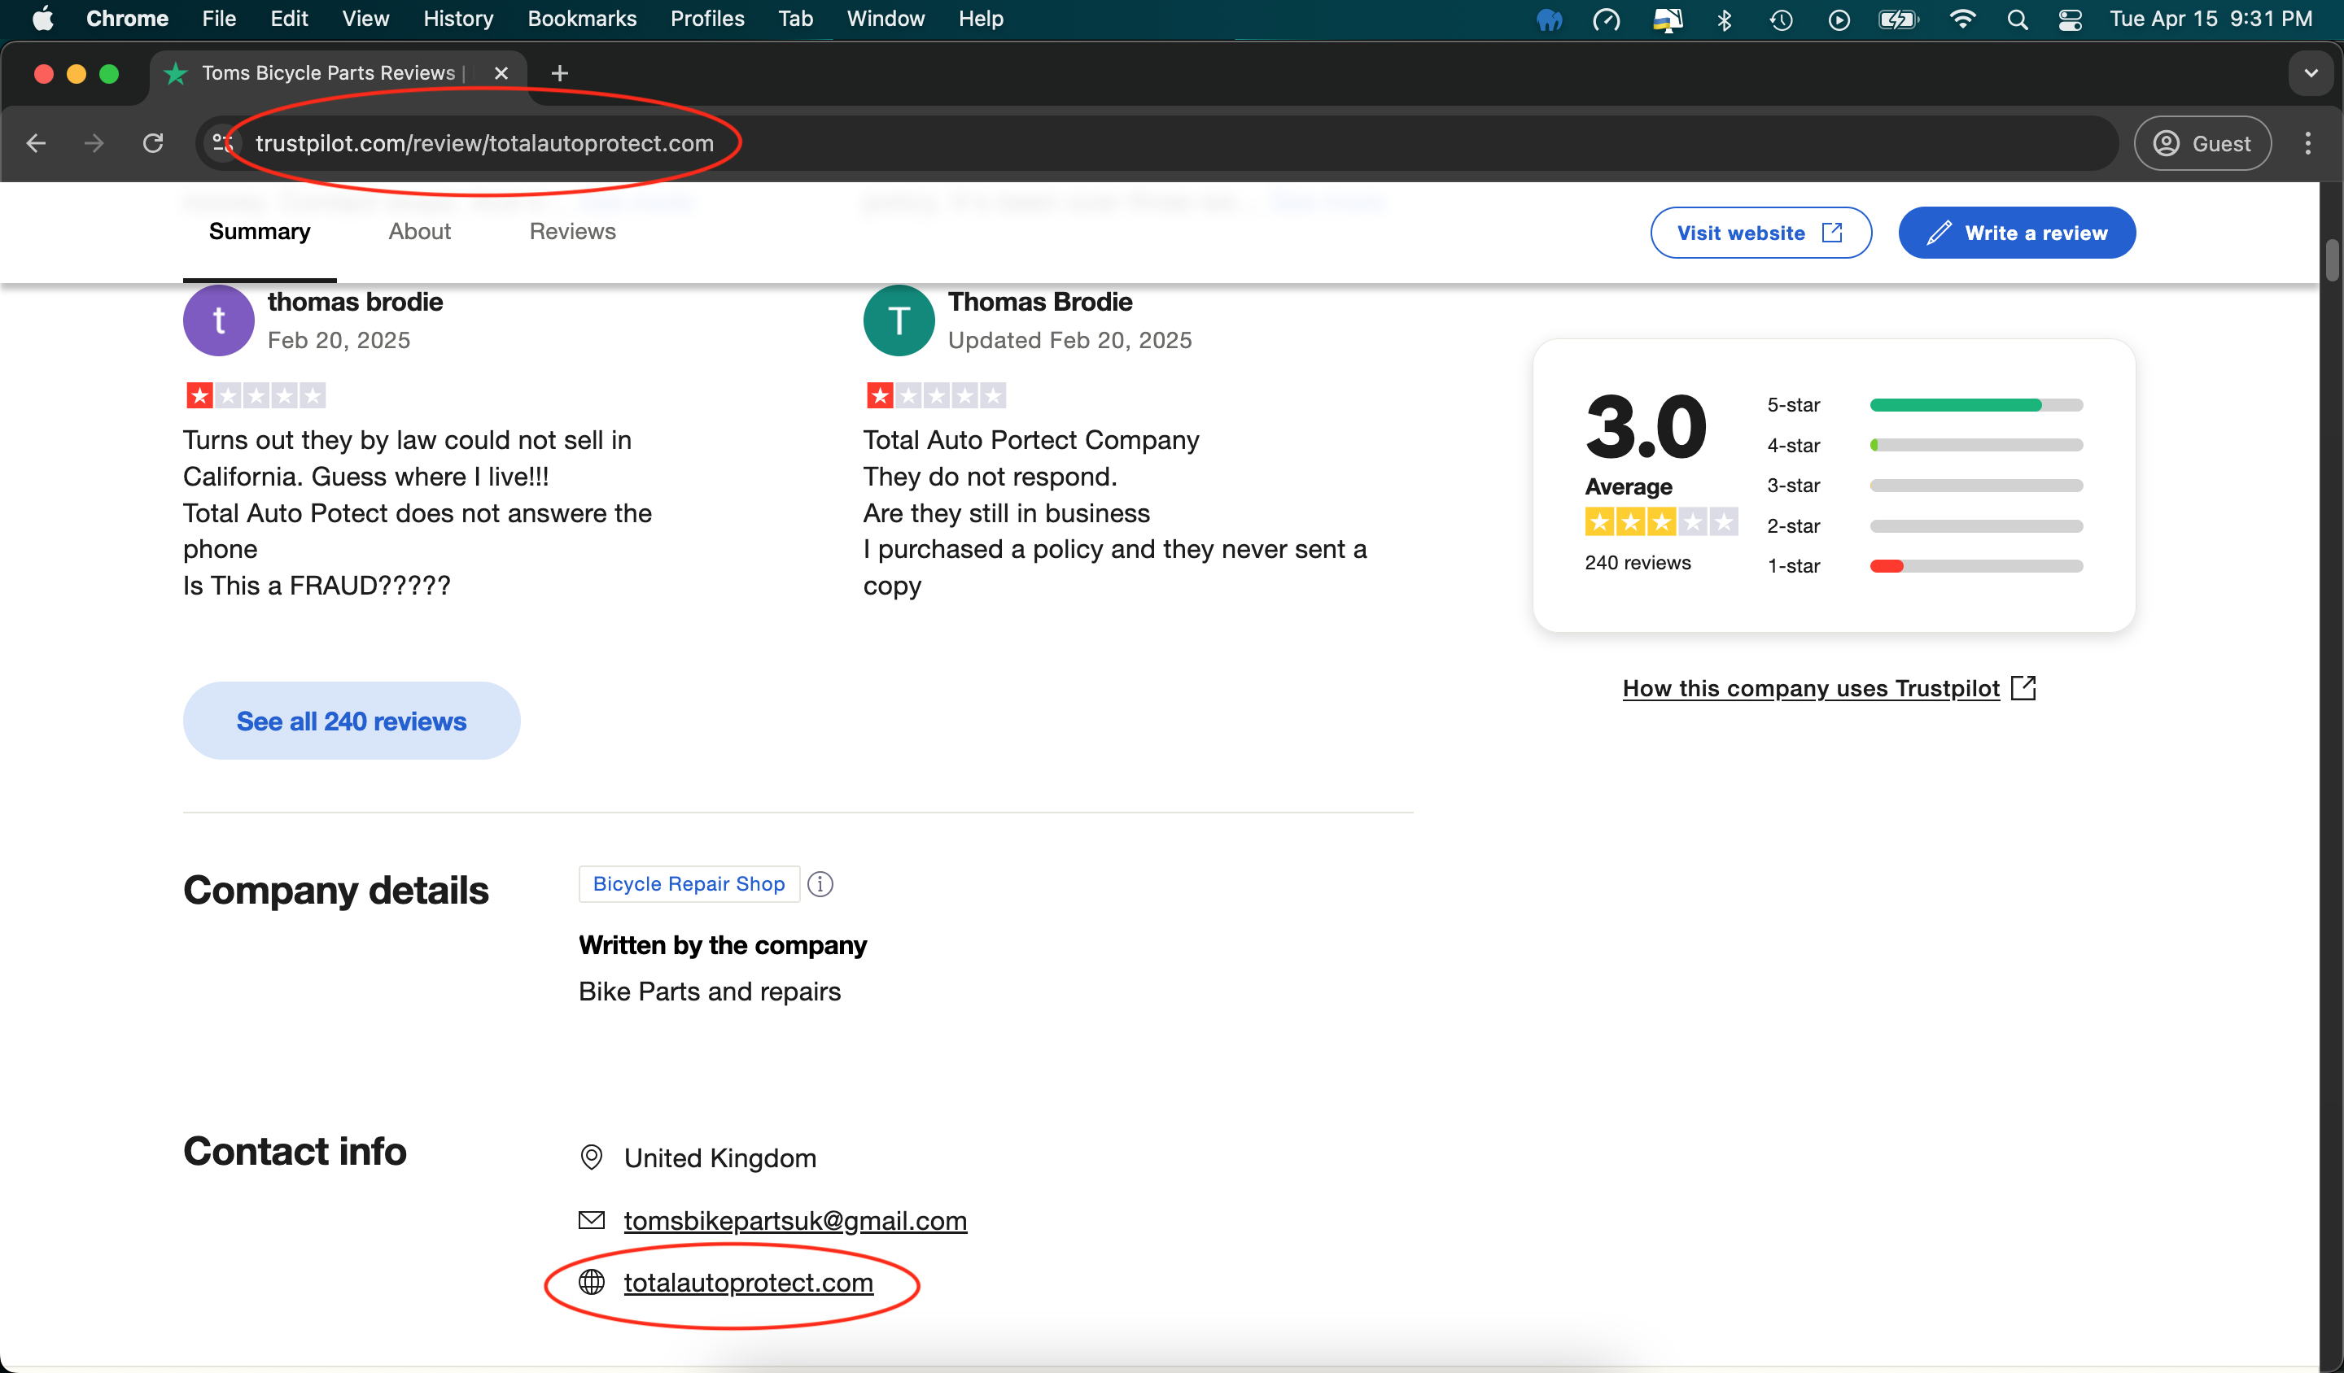Click the date and time in menu bar

point(2210,19)
